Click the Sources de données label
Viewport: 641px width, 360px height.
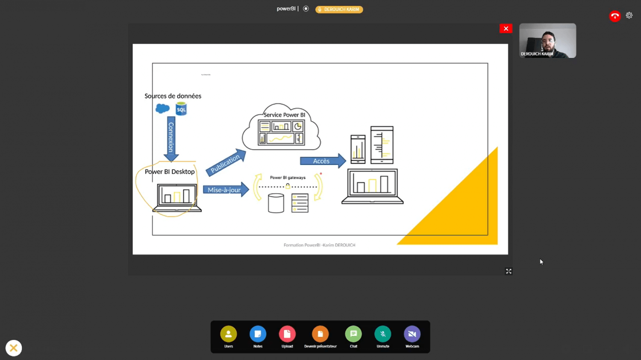pyautogui.click(x=173, y=96)
